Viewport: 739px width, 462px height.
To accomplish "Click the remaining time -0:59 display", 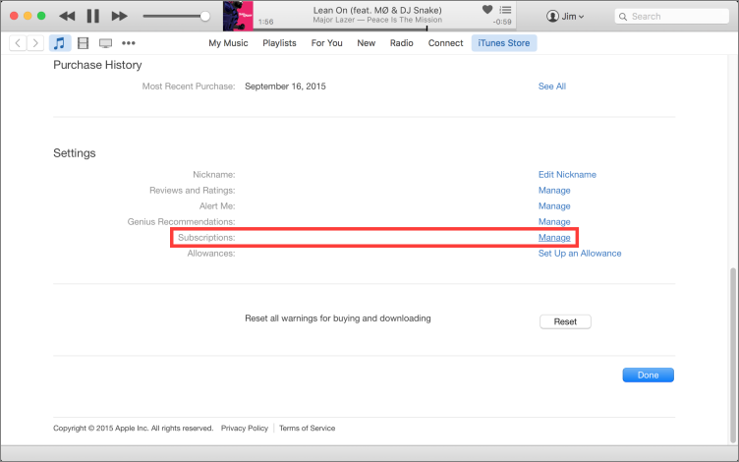I will pos(502,22).
